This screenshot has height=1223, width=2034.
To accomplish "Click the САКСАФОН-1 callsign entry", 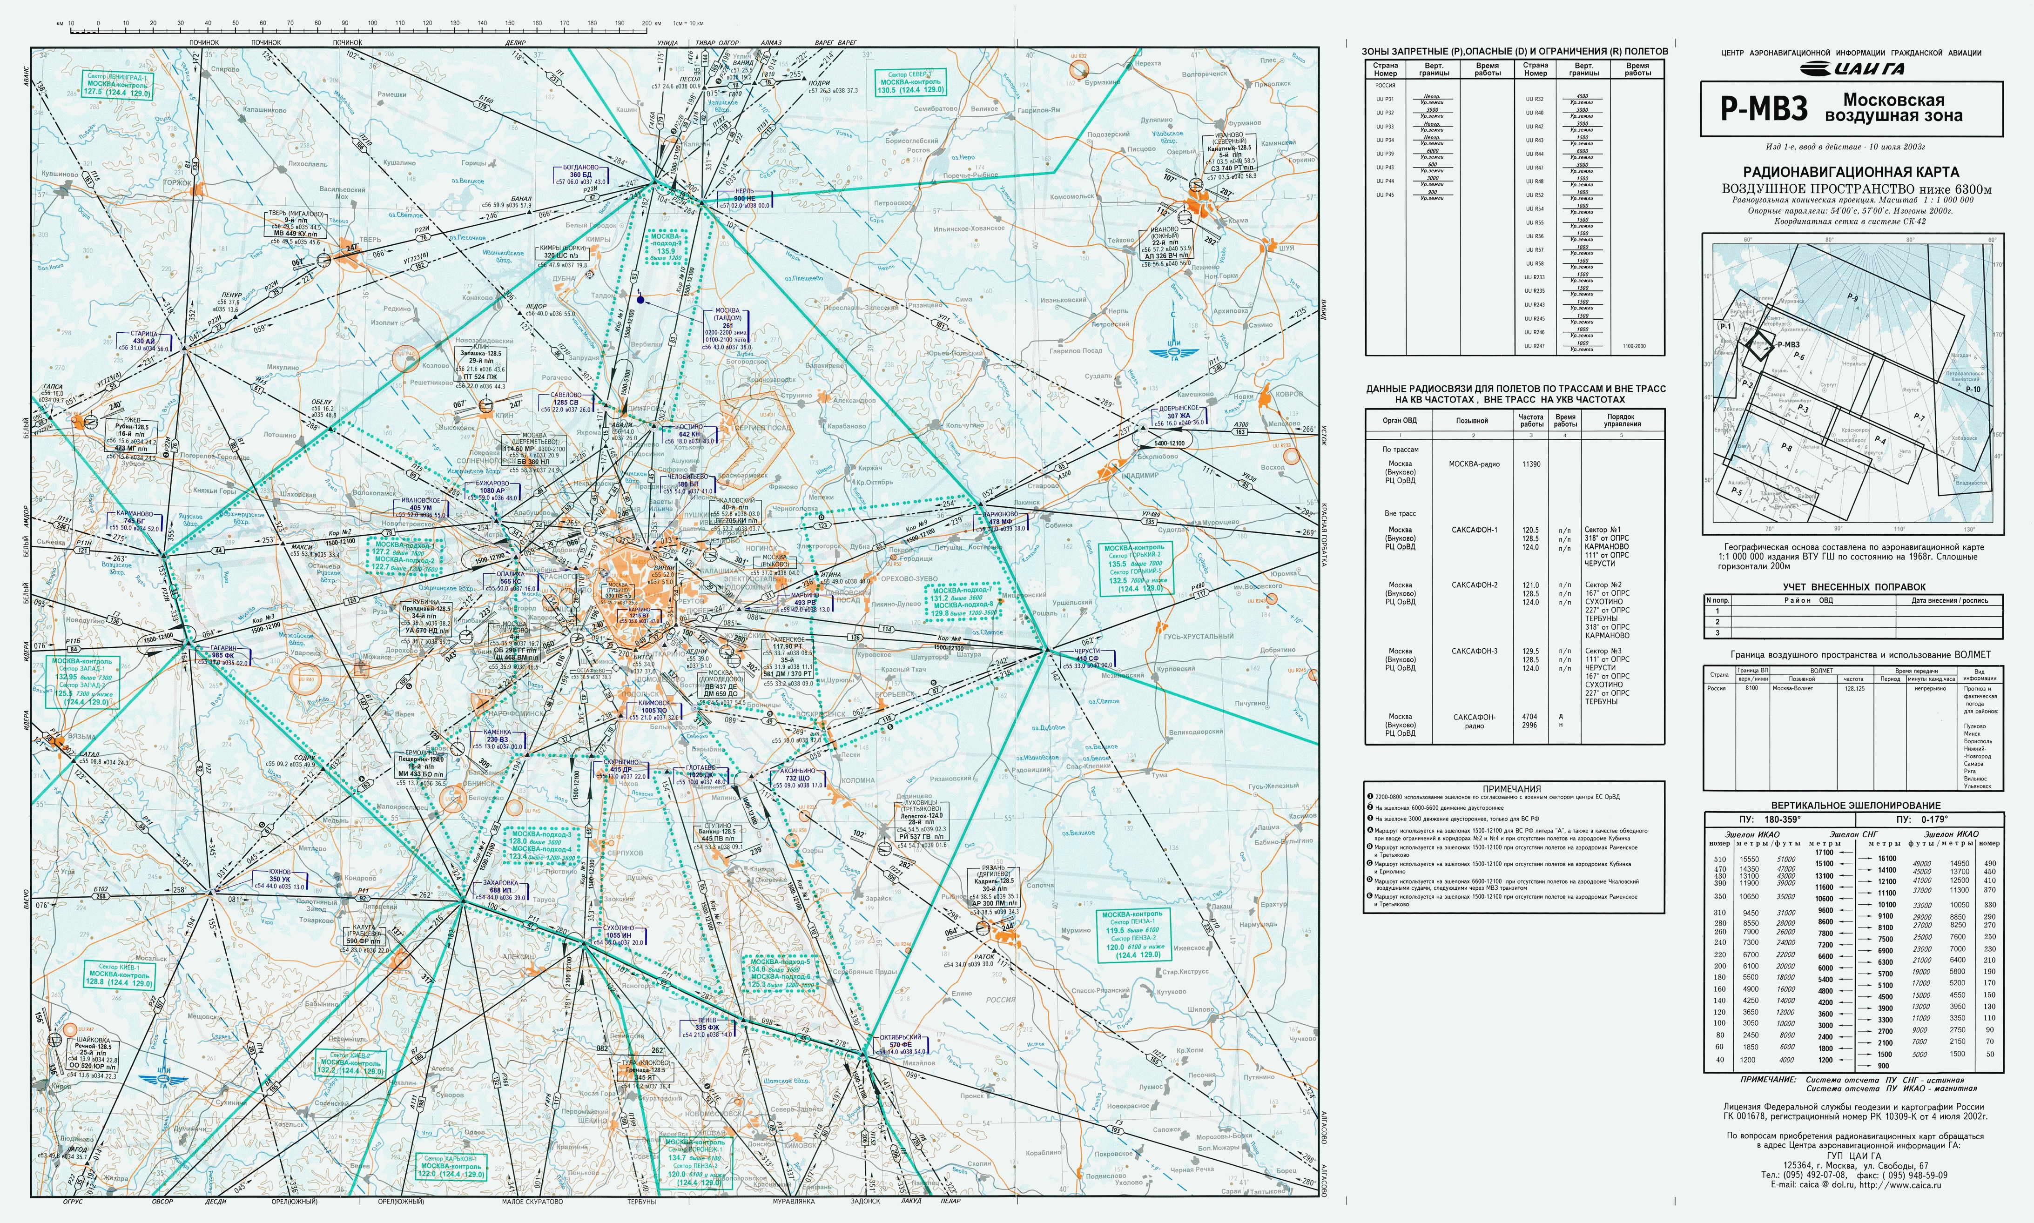I will pyautogui.click(x=1475, y=531).
